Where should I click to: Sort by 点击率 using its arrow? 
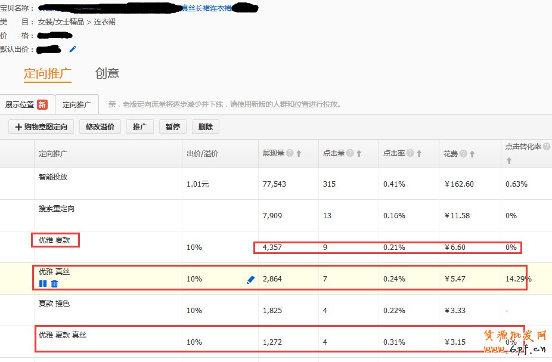tap(419, 154)
